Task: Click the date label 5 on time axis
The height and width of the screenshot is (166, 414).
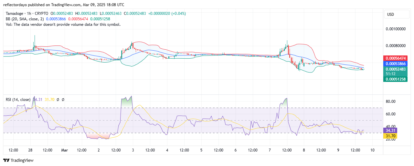Action: pos(201,150)
